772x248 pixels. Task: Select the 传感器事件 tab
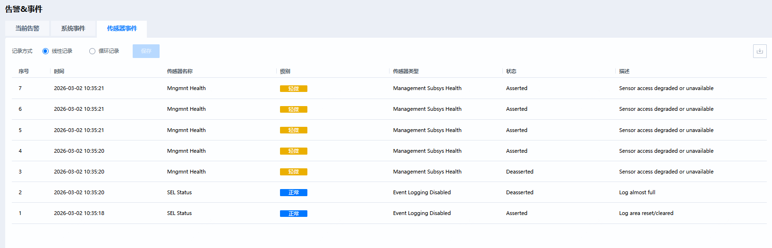point(122,28)
